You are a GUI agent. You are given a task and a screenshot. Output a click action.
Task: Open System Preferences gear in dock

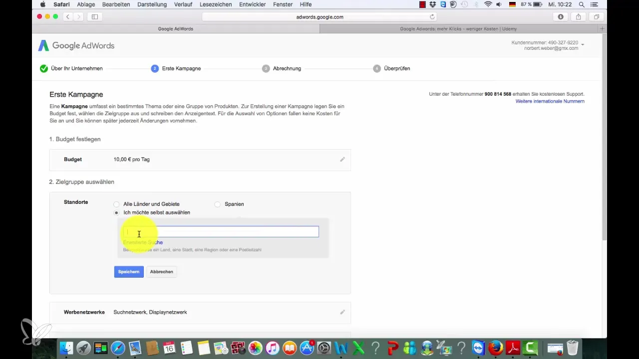(x=324, y=348)
